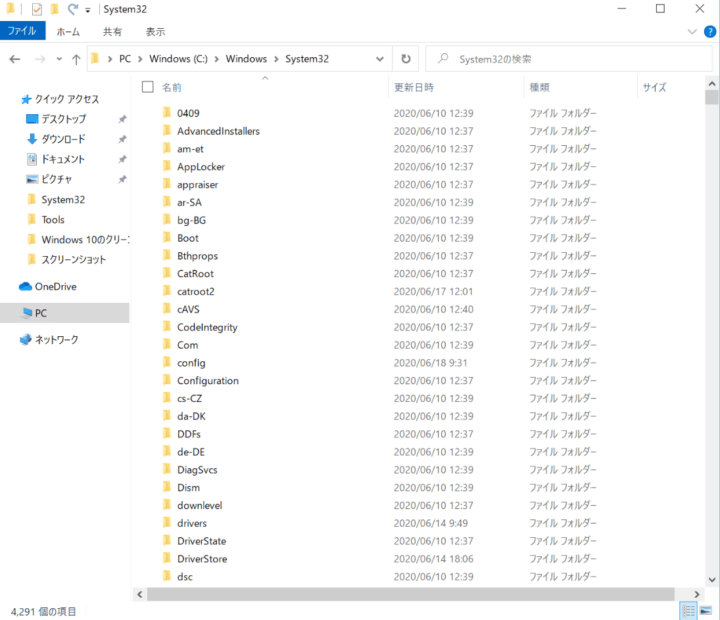This screenshot has height=620, width=720.
Task: Click the forward navigation arrow
Action: 40,59
